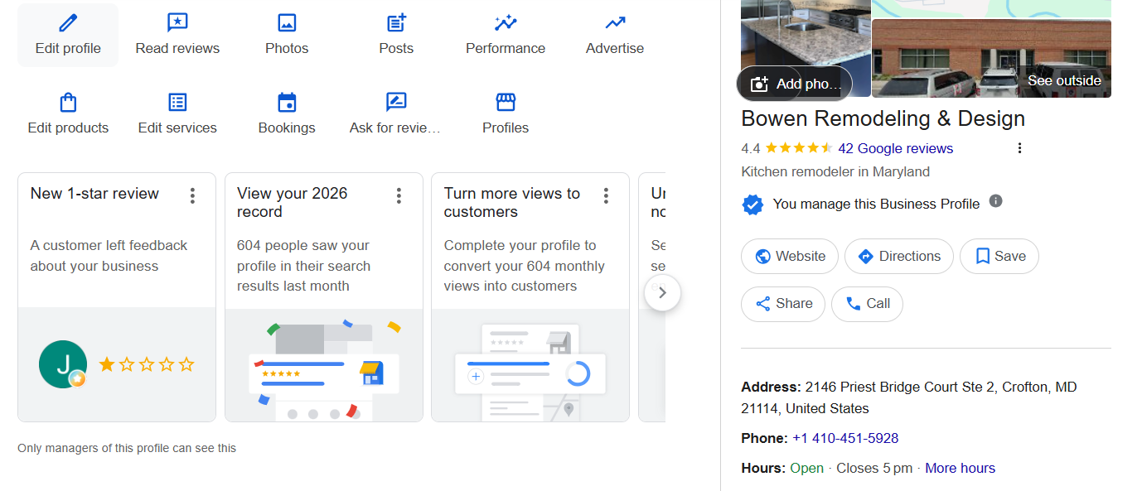Screen dimensions: 1142x491
Task: Click the blue verified badge icon
Action: tap(752, 204)
